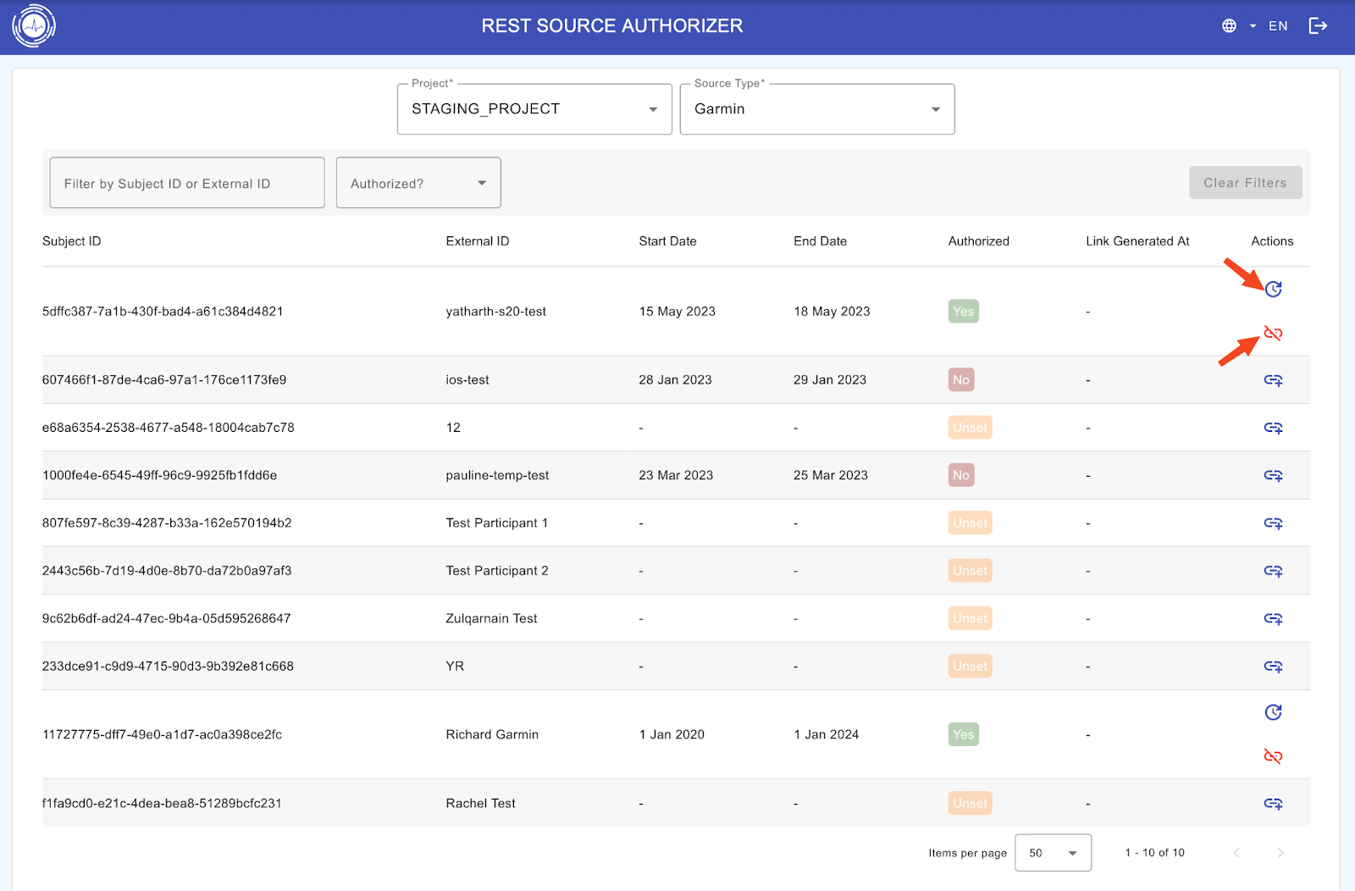Image resolution: width=1355 pixels, height=891 pixels.
Task: Click the Yes authorized badge for yatharth-s20-test
Action: click(x=963, y=312)
